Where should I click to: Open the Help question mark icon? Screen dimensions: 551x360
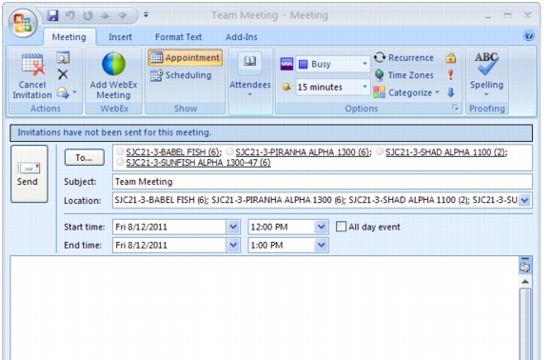coord(528,35)
